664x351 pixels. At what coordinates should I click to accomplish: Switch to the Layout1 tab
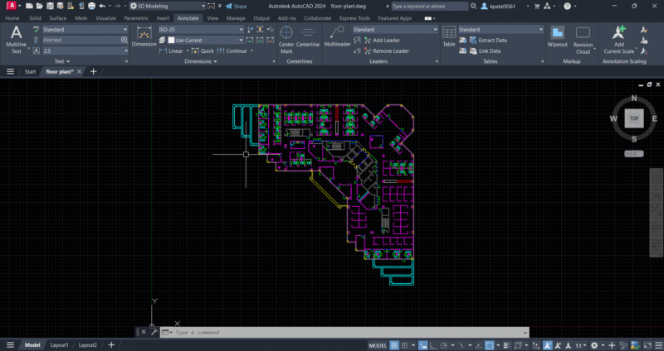(x=59, y=345)
